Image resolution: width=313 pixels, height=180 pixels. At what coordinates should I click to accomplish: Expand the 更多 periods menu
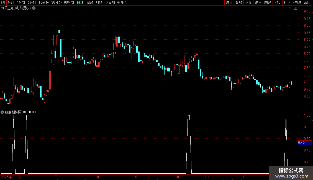coord(122,2)
